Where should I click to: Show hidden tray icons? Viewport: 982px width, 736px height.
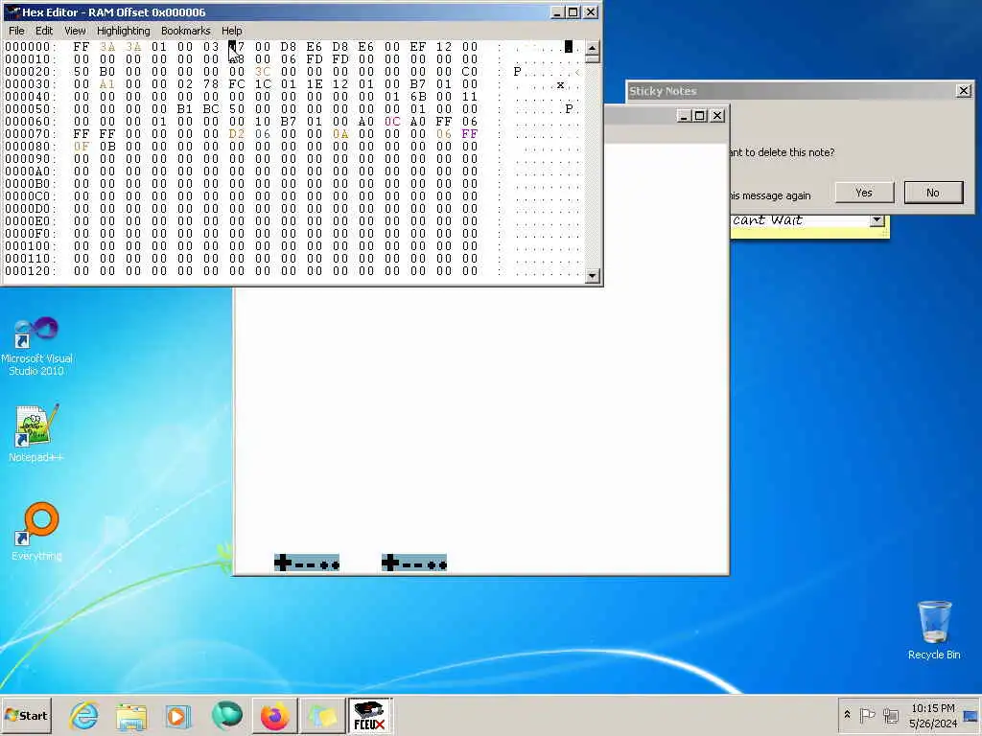[x=847, y=715]
